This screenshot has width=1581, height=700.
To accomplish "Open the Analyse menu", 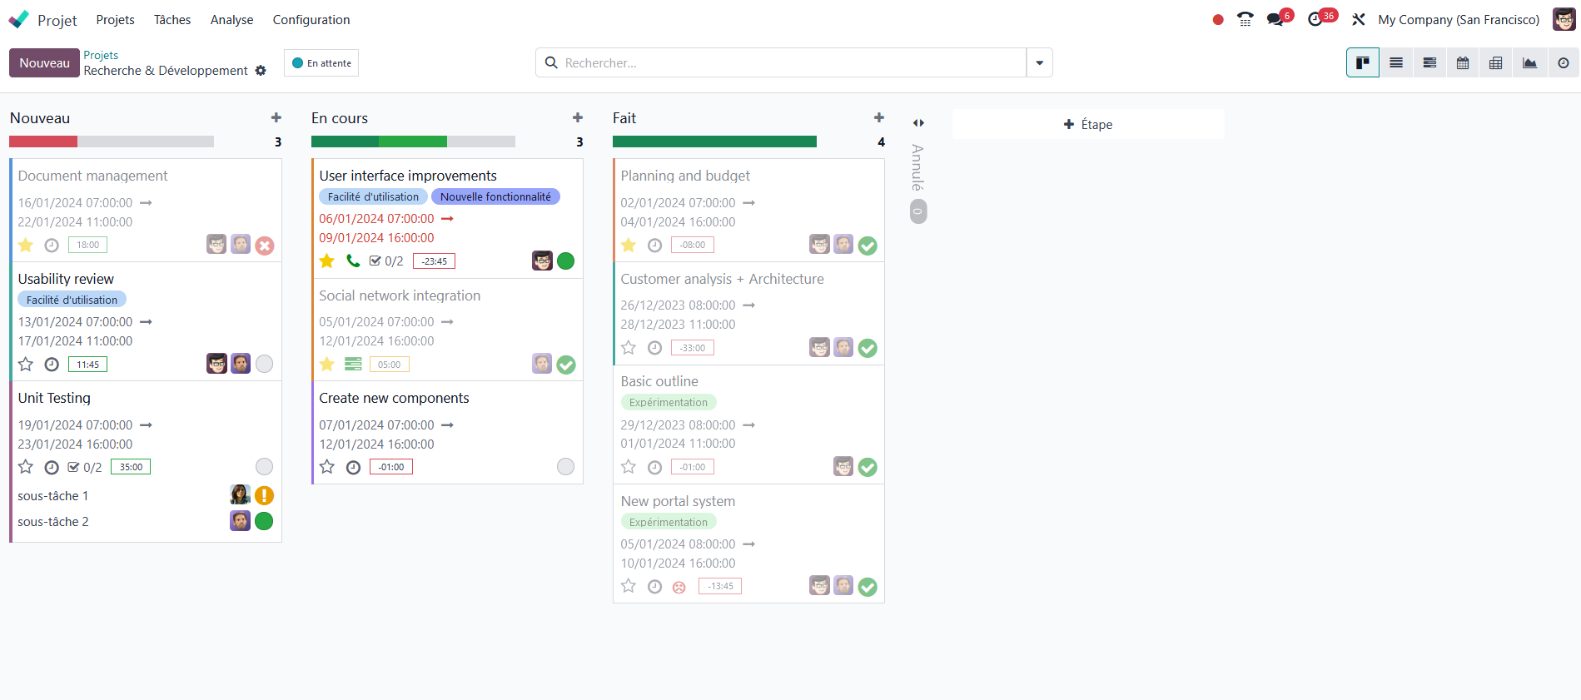I will [231, 19].
